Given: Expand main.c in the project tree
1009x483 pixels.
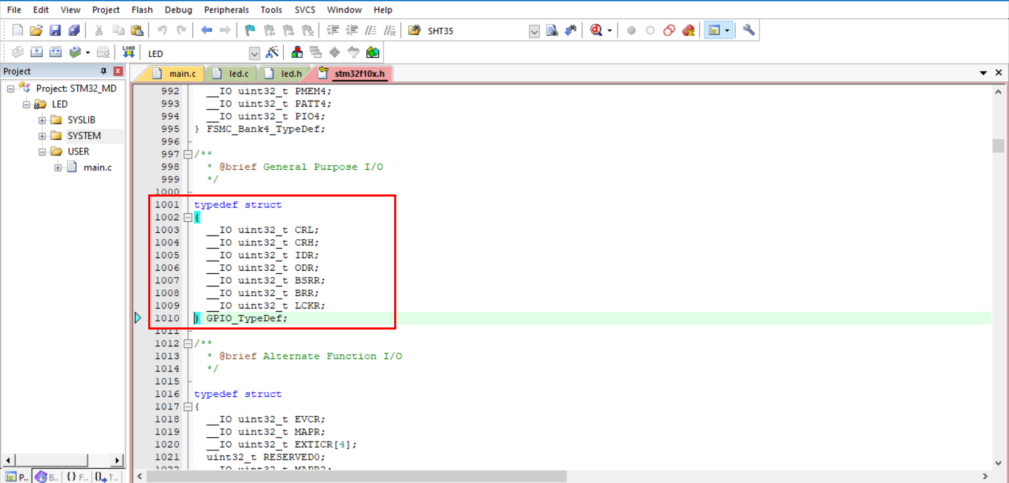Looking at the screenshot, I should tap(58, 168).
